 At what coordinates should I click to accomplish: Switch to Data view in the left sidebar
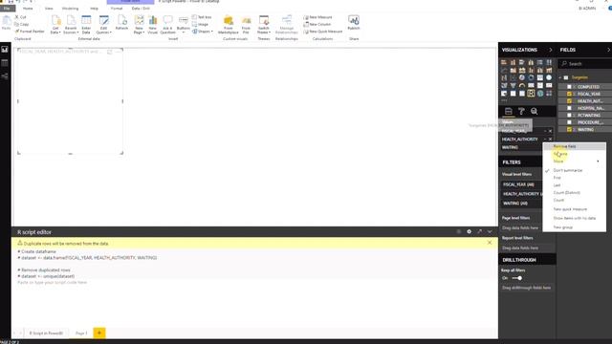[x=5, y=63]
